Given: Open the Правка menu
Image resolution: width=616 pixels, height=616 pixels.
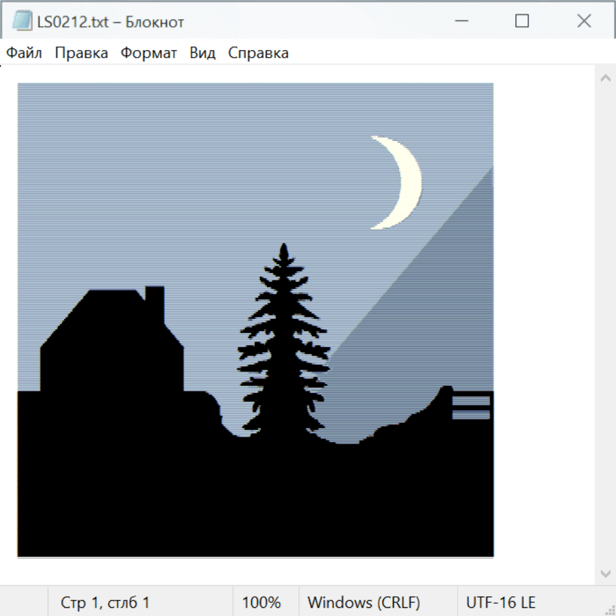Looking at the screenshot, I should (x=81, y=53).
